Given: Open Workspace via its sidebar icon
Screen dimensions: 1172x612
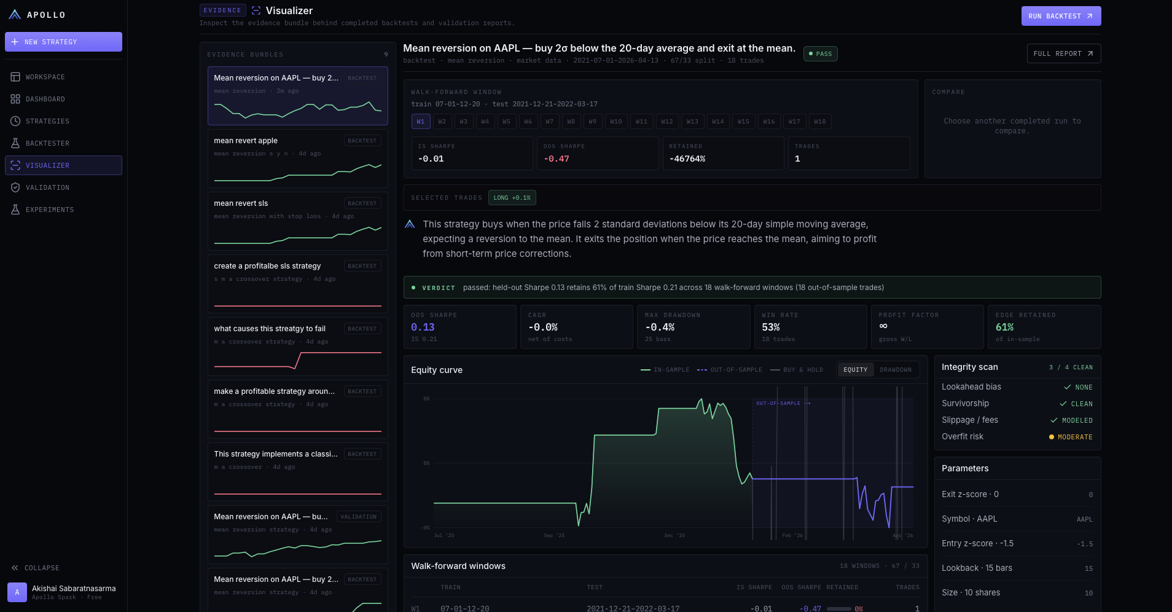Looking at the screenshot, I should pyautogui.click(x=15, y=77).
